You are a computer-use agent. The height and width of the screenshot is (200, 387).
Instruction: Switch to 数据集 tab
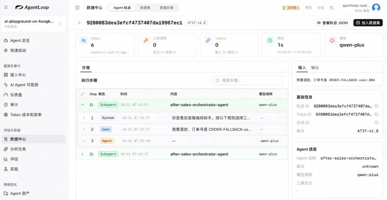(145, 8)
